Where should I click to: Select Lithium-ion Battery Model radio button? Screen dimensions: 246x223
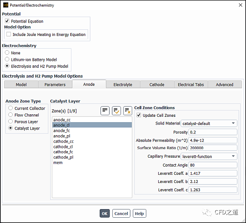point(7,60)
